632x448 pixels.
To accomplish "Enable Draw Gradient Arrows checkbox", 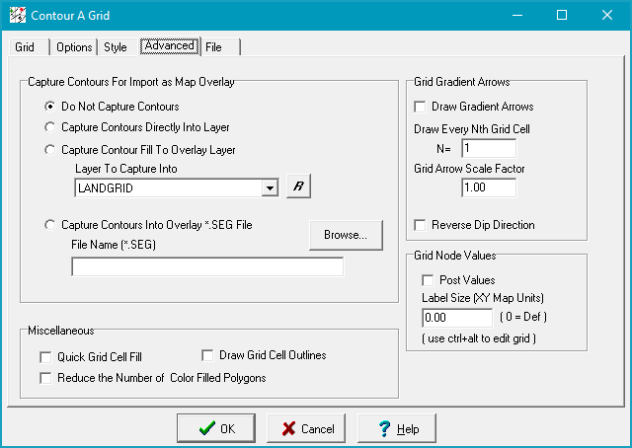I will click(421, 107).
